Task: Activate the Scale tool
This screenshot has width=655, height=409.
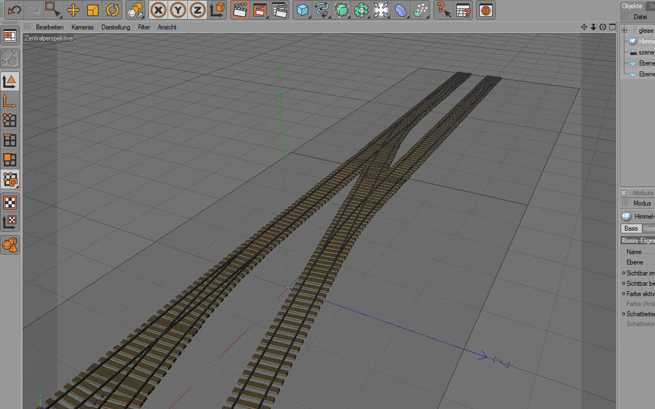Action: (x=93, y=9)
